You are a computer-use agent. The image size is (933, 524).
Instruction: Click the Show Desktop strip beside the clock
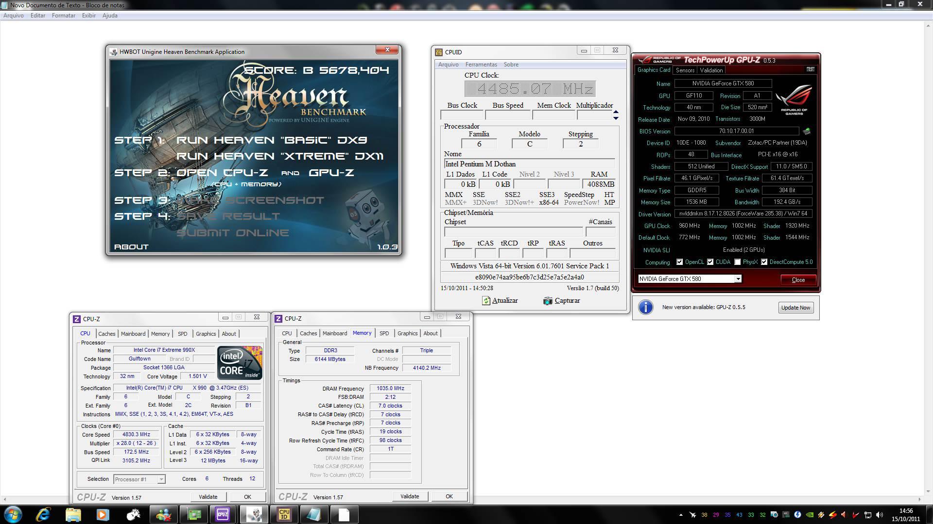coord(930,514)
